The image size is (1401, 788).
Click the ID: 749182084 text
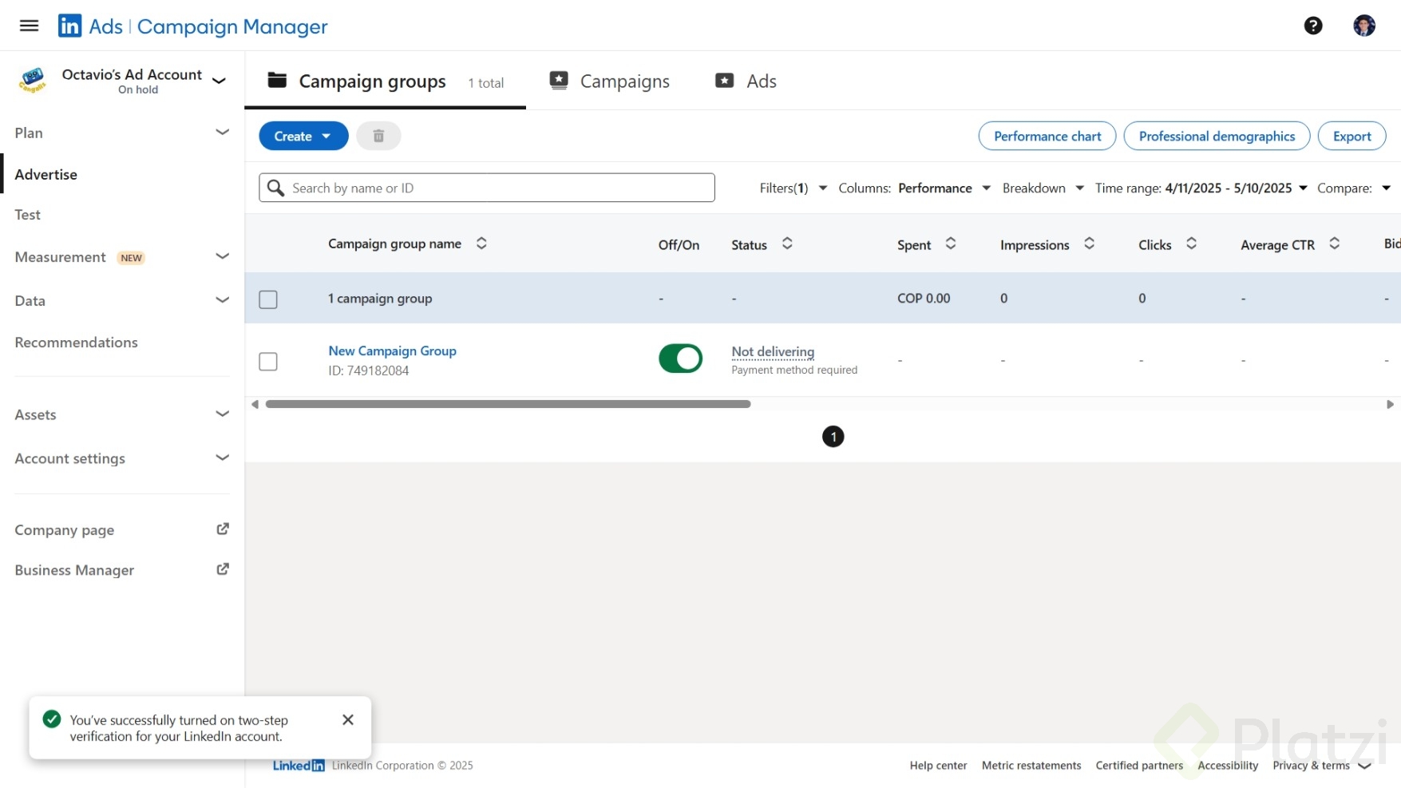coord(368,370)
